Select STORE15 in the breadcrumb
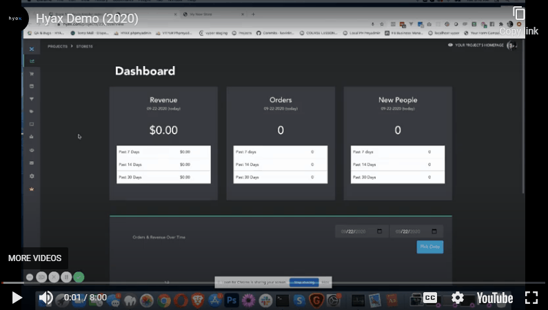 (85, 46)
